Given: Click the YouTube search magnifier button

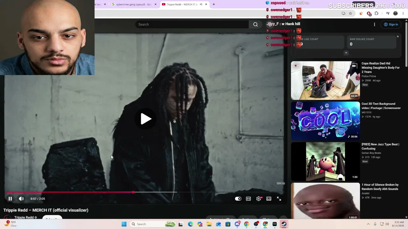Looking at the screenshot, I should click(255, 24).
